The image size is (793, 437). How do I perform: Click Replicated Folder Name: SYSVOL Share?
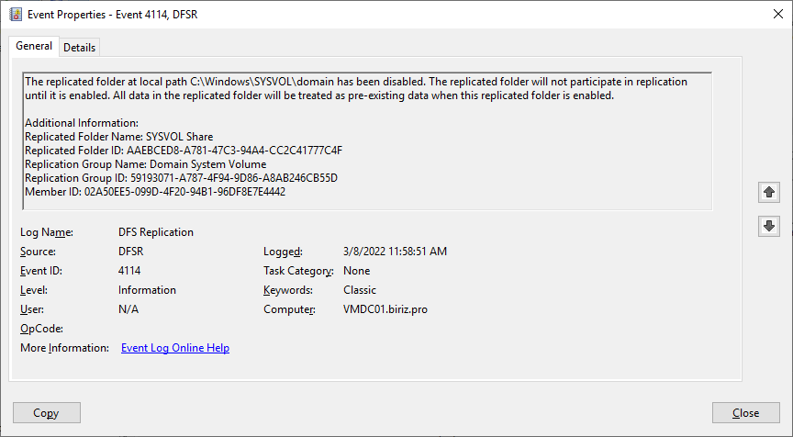click(x=118, y=137)
